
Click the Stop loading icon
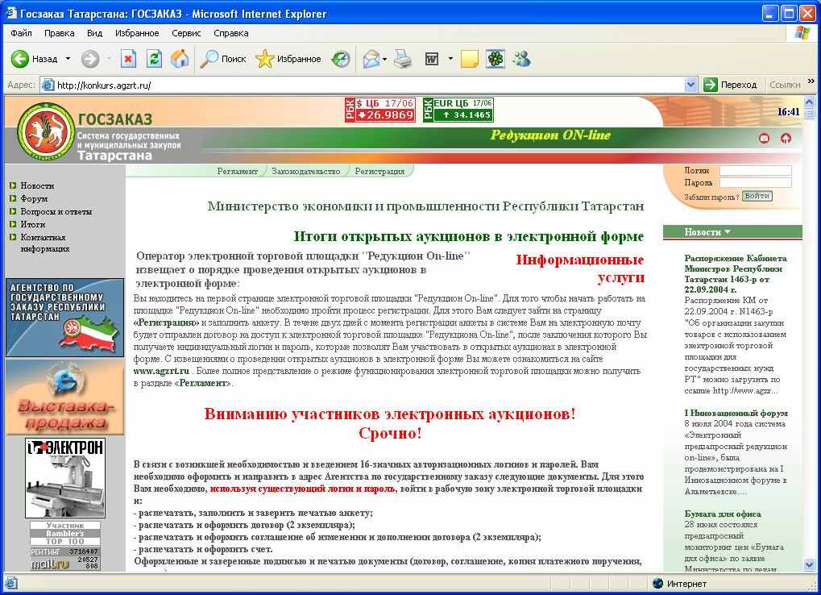[128, 59]
